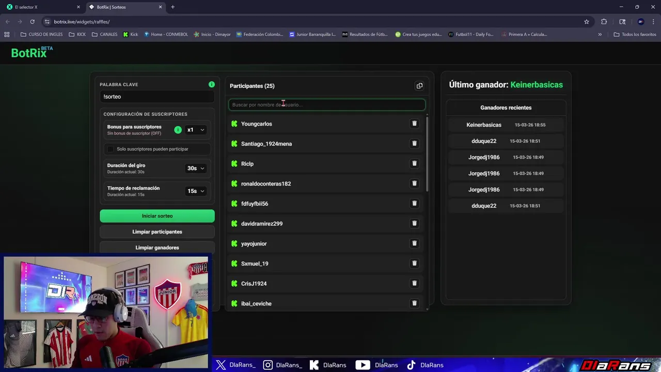This screenshot has width=661, height=372.
Task: Show more bookmarks chevron
Action: [x=600, y=35]
